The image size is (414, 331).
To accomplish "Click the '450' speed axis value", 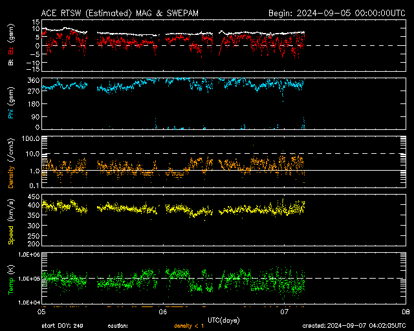I will pos(34,197).
